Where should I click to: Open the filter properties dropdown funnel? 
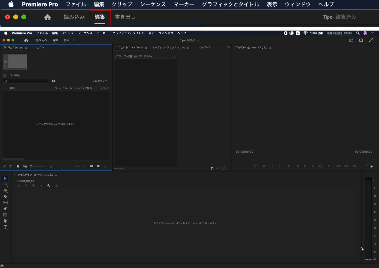(x=212, y=168)
